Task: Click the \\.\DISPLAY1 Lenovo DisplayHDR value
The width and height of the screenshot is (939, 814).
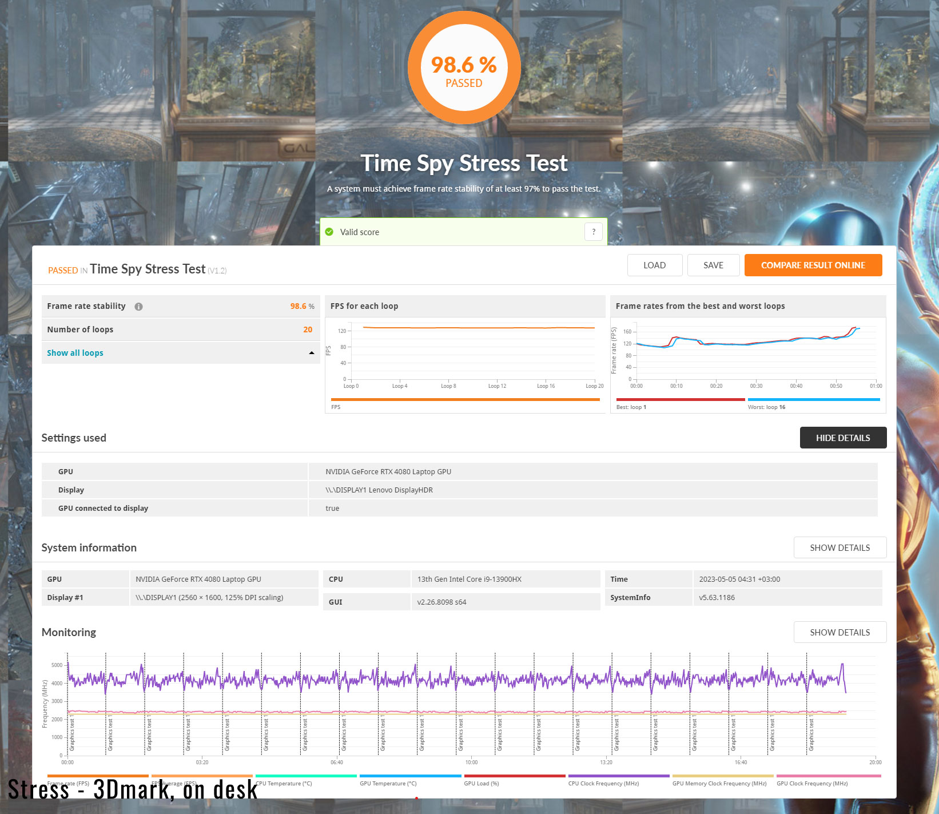Action: 379,490
